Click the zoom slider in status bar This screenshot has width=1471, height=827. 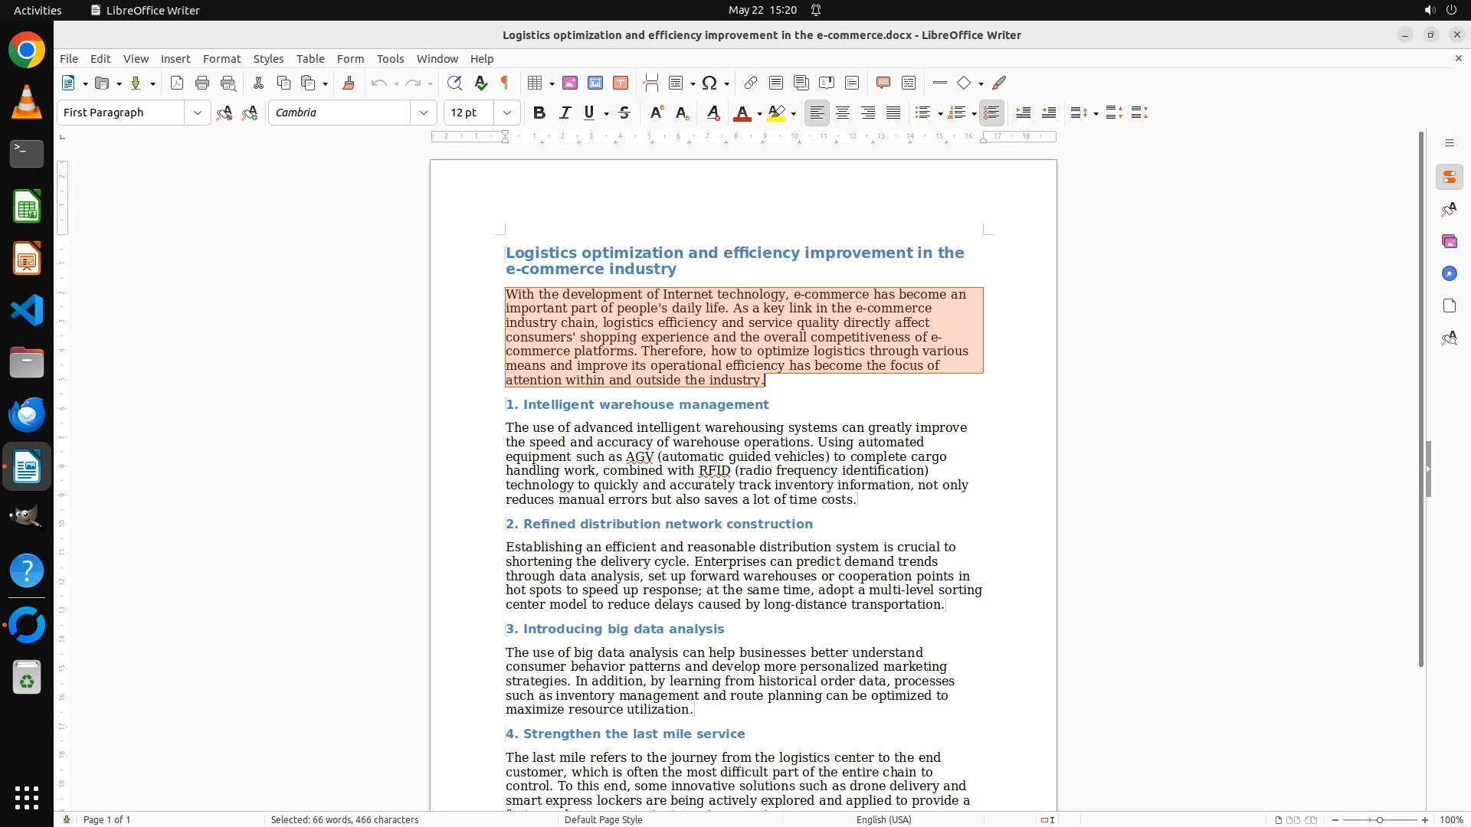point(1379,819)
